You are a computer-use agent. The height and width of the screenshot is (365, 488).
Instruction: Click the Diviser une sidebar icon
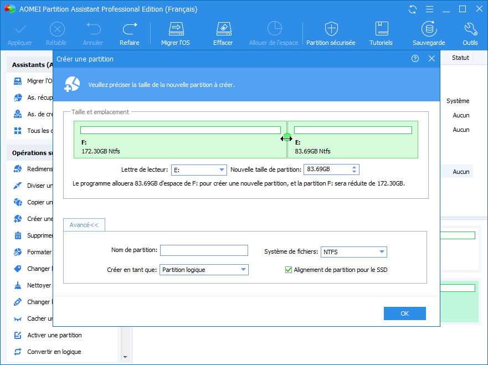point(18,186)
